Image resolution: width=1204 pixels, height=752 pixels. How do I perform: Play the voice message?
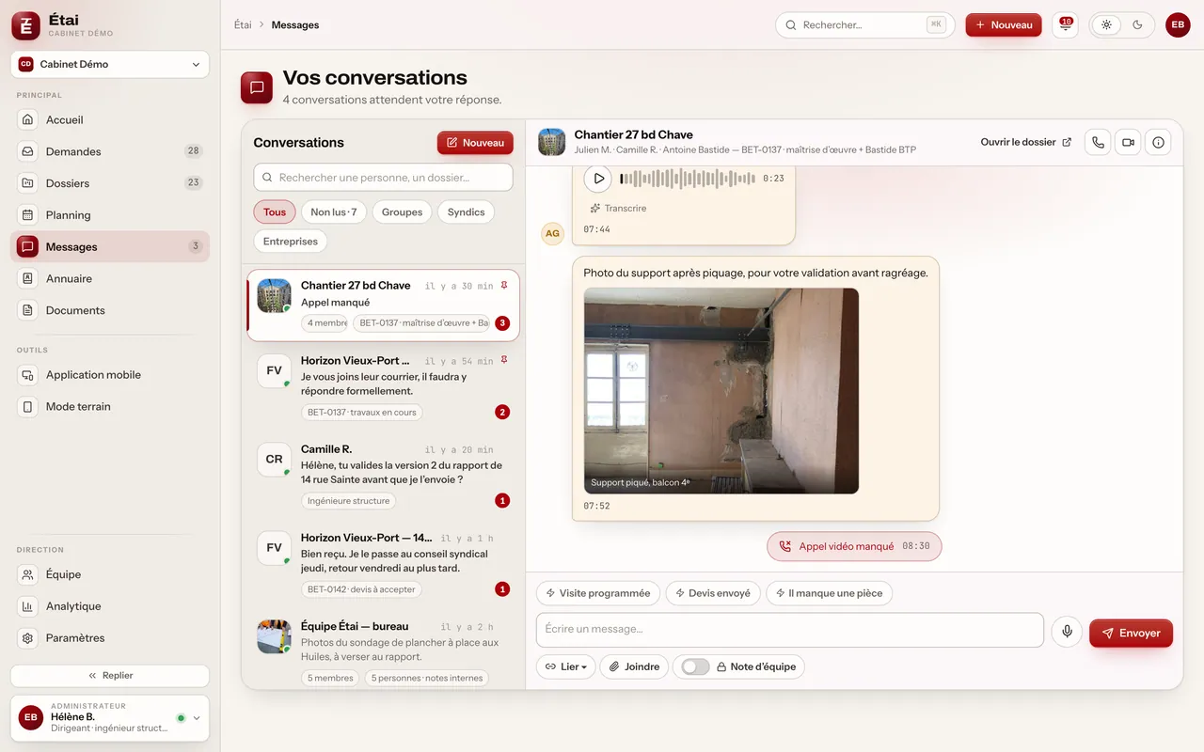[598, 178]
